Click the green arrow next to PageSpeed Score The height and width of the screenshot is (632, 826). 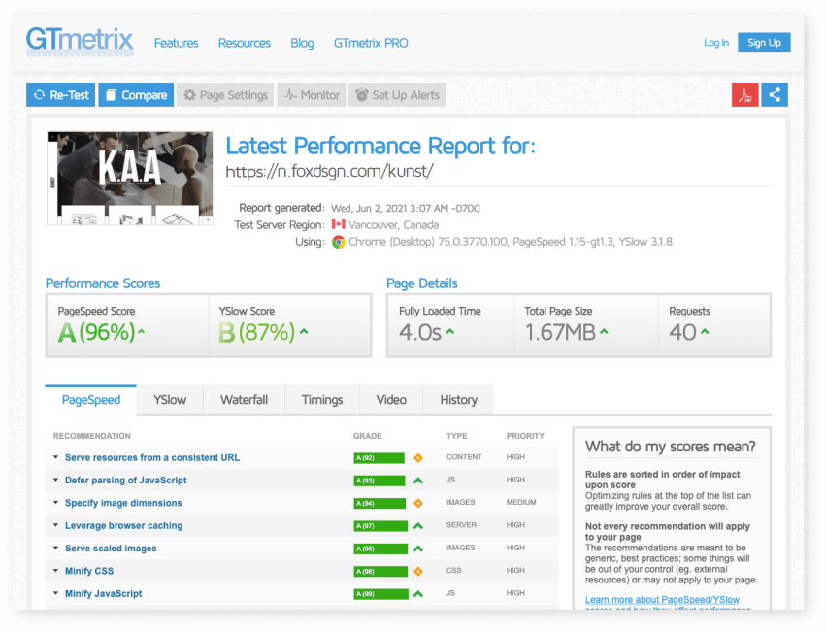point(142,332)
